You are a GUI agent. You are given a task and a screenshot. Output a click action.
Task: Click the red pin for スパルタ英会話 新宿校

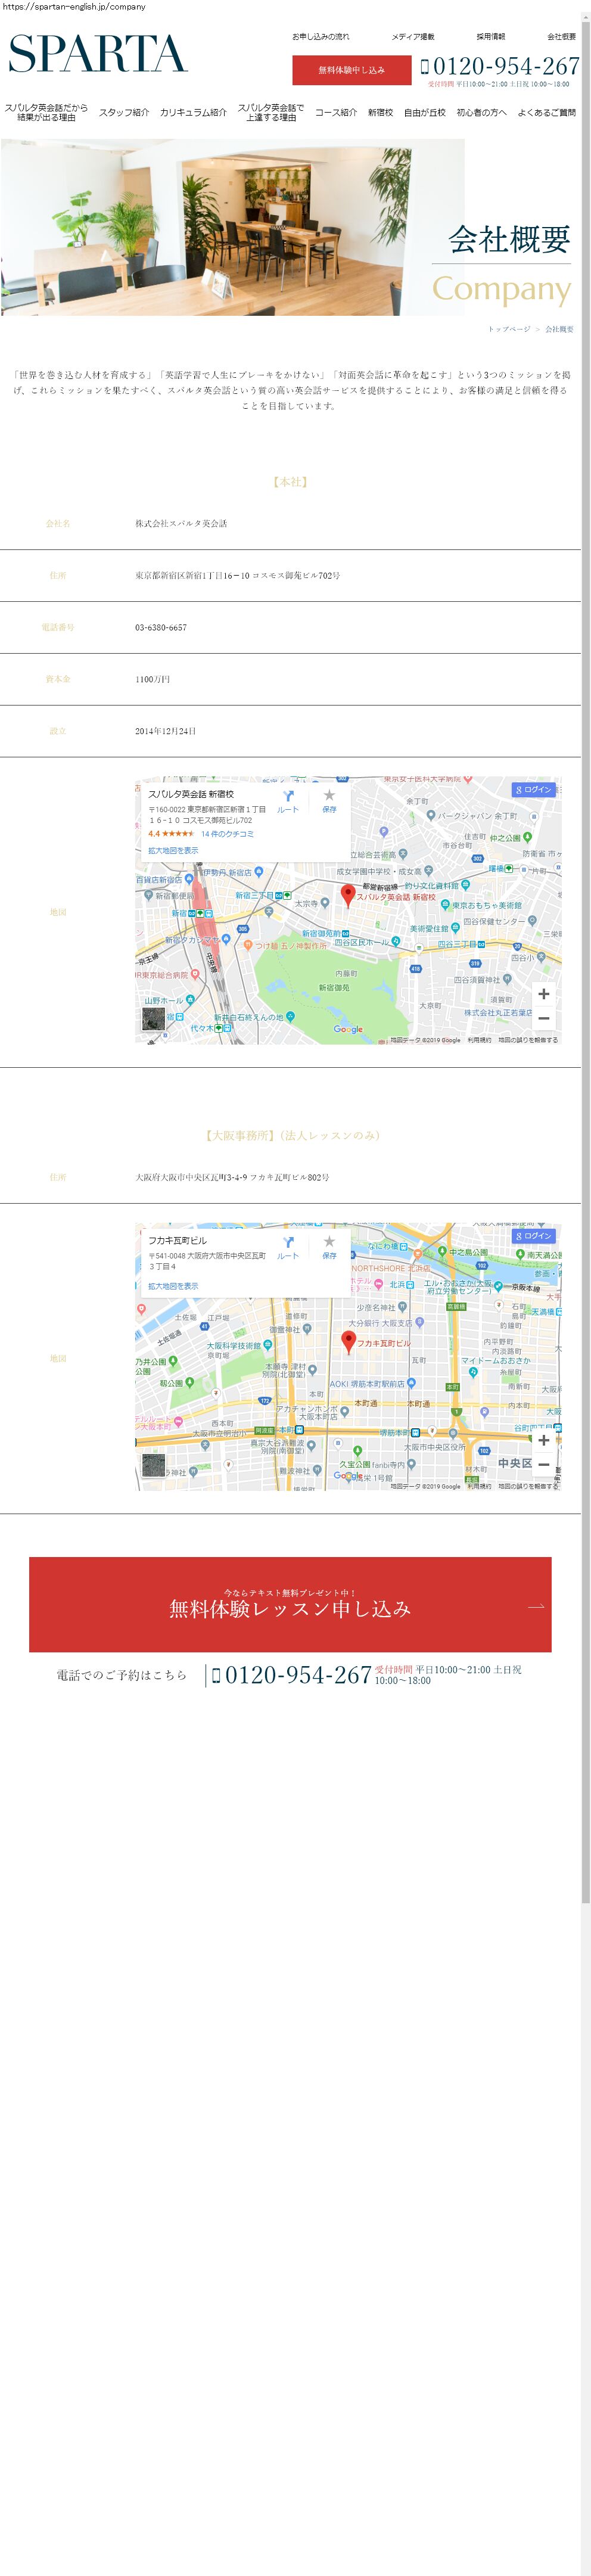(x=348, y=895)
